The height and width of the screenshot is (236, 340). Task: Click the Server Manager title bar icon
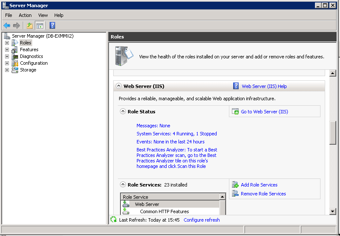[6, 5]
